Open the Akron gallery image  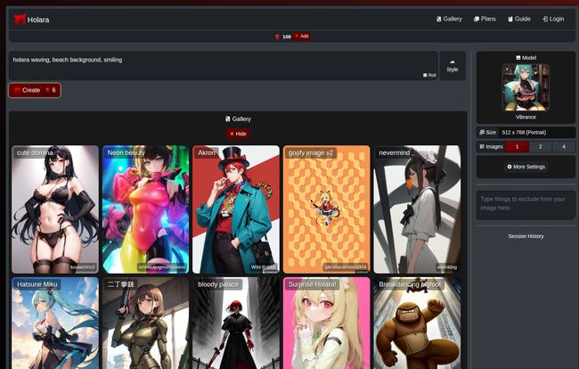point(236,209)
